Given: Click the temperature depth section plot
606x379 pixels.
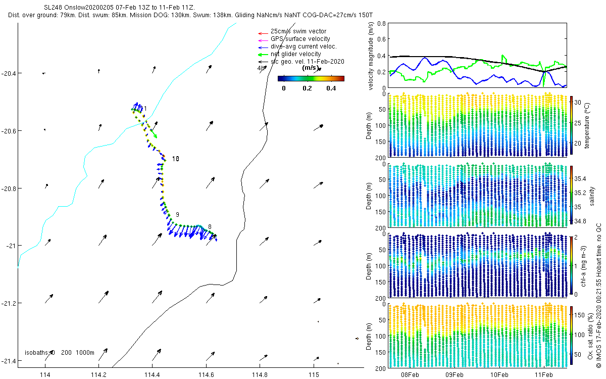Looking at the screenshot, I should pos(477,125).
